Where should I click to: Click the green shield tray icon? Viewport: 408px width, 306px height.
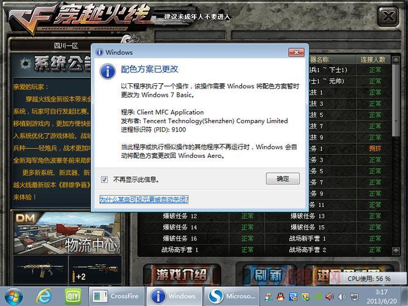305,297
